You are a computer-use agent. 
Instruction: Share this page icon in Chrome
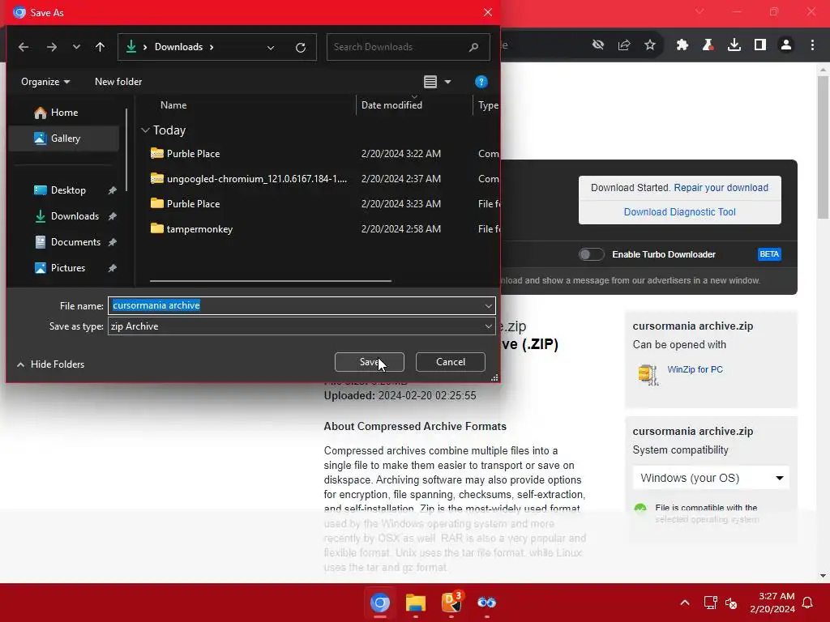tap(624, 45)
